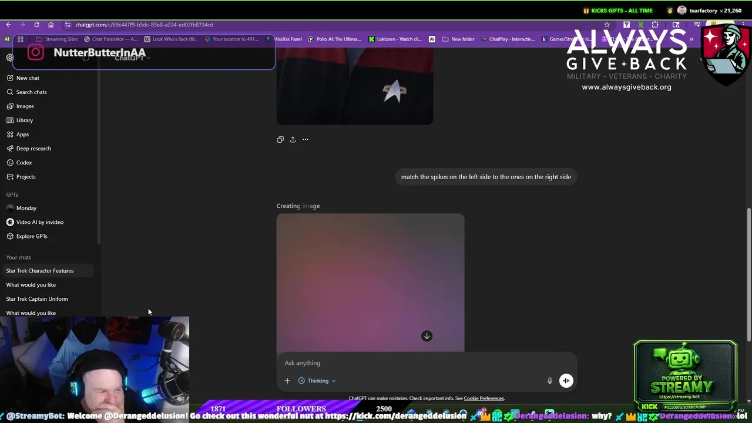Open the Look Who's Back bookmark

tap(171, 39)
